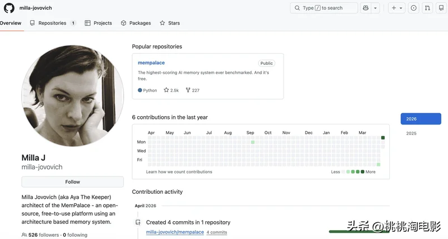Switch to the Repositories tab

click(52, 23)
